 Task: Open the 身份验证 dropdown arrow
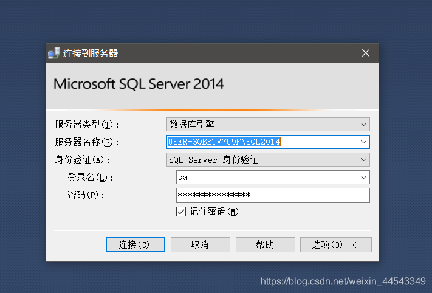363,160
